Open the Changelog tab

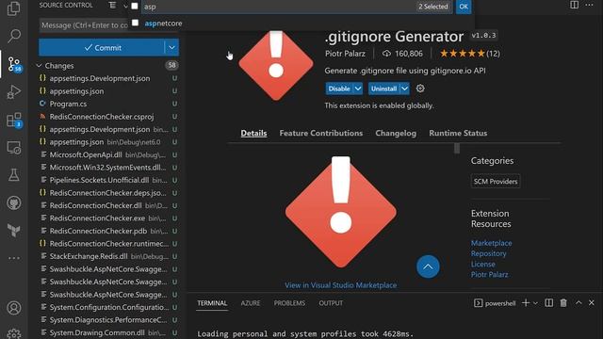click(396, 133)
